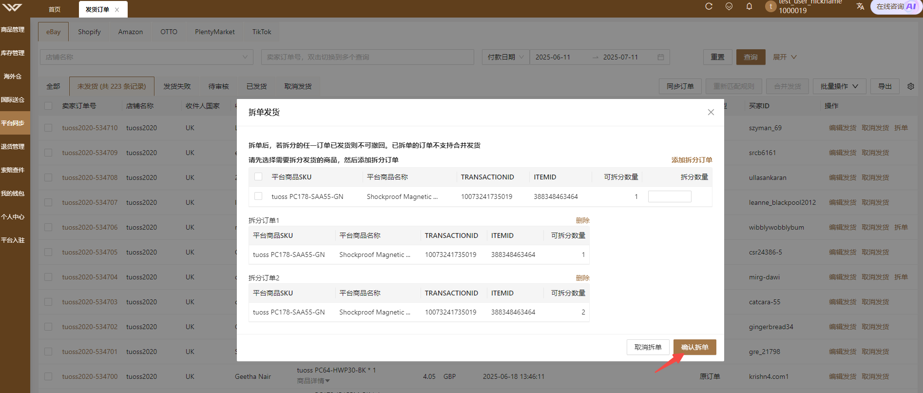Click the 重置 reset button
The image size is (923, 393).
click(x=718, y=57)
